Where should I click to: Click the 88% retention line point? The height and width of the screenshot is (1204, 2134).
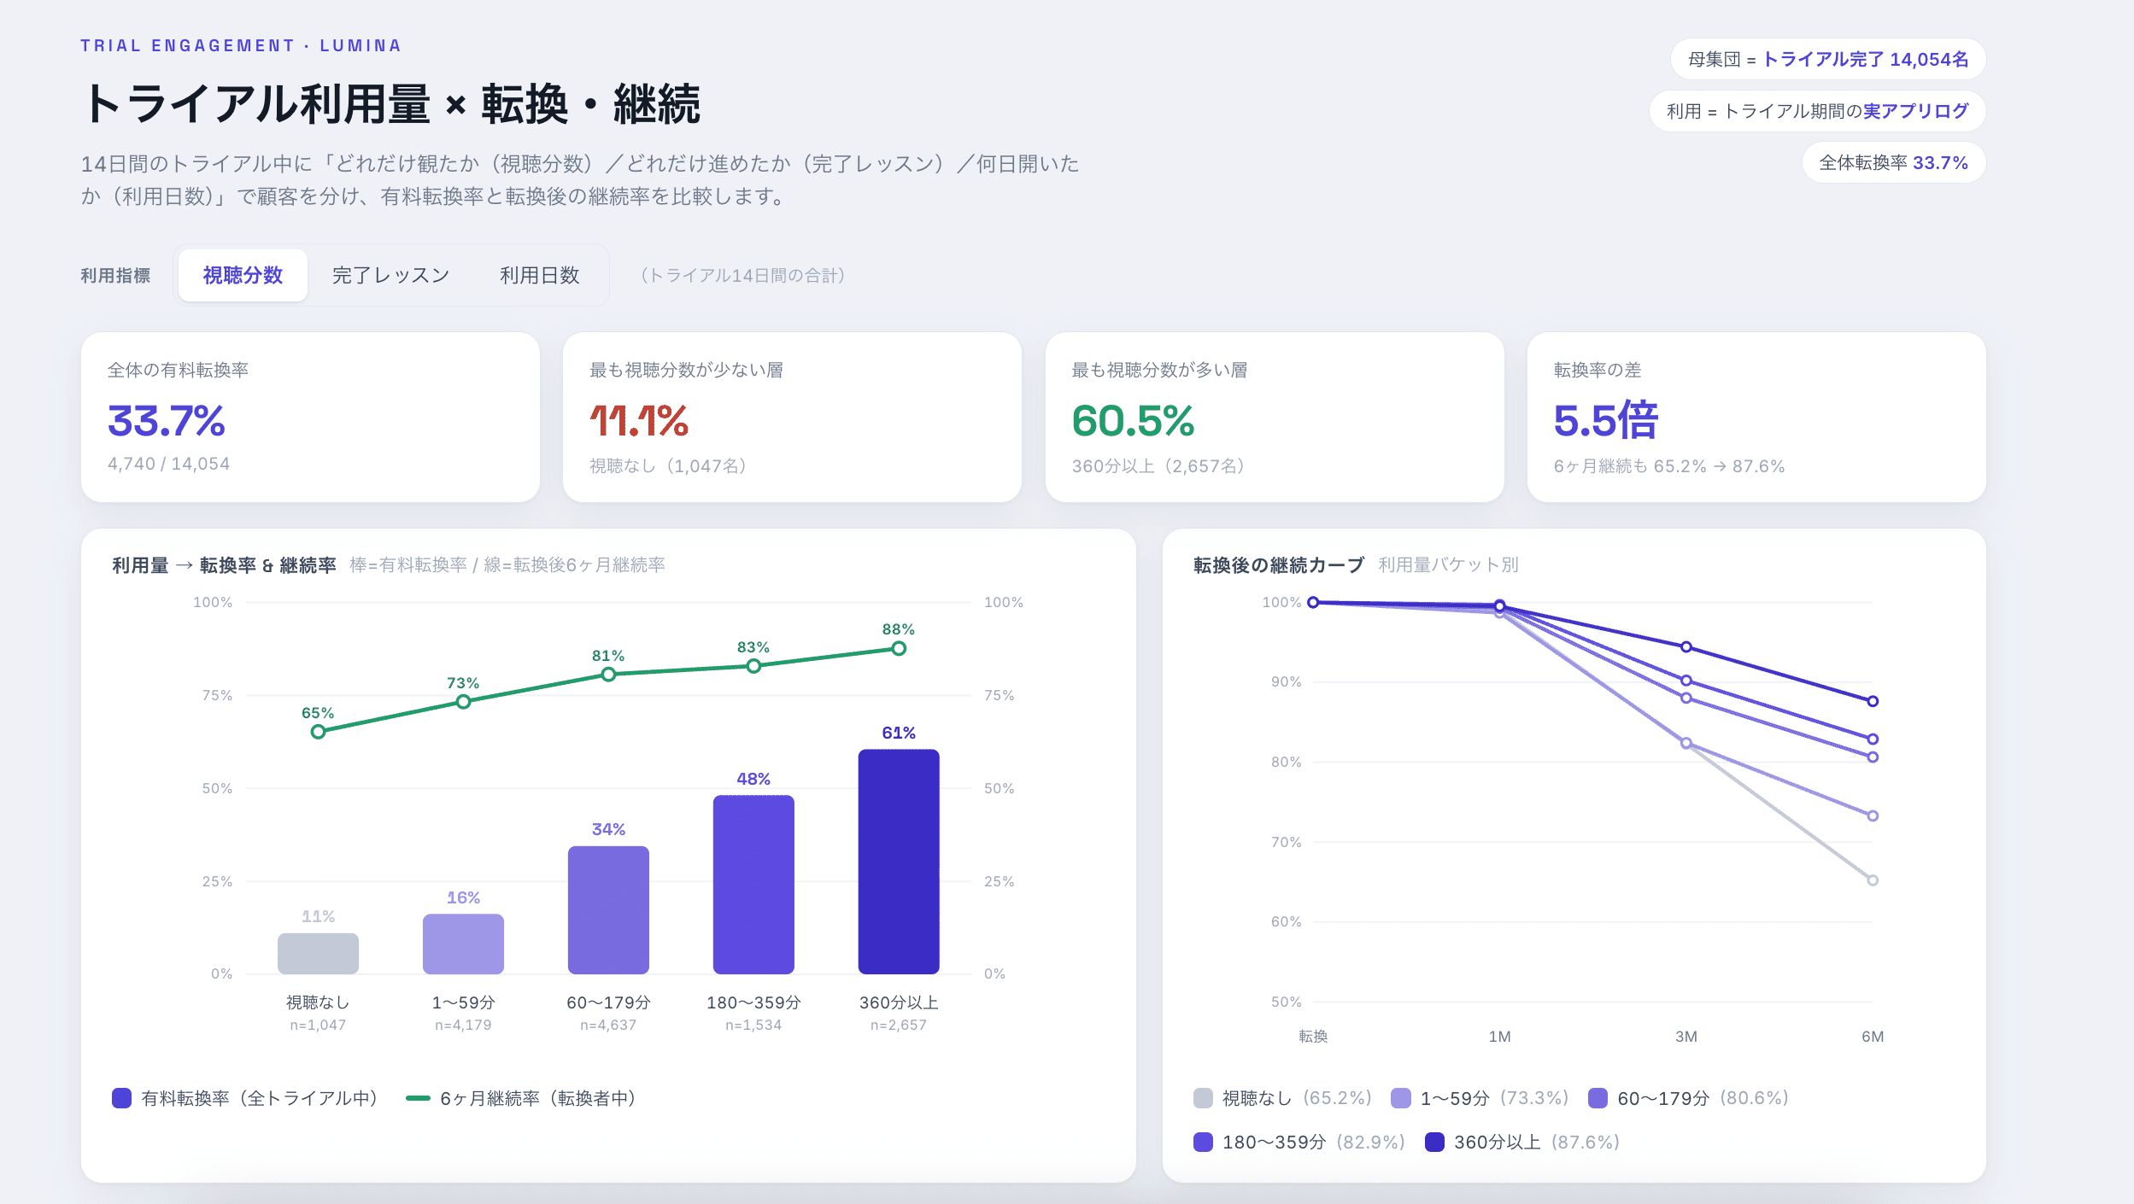click(x=899, y=649)
